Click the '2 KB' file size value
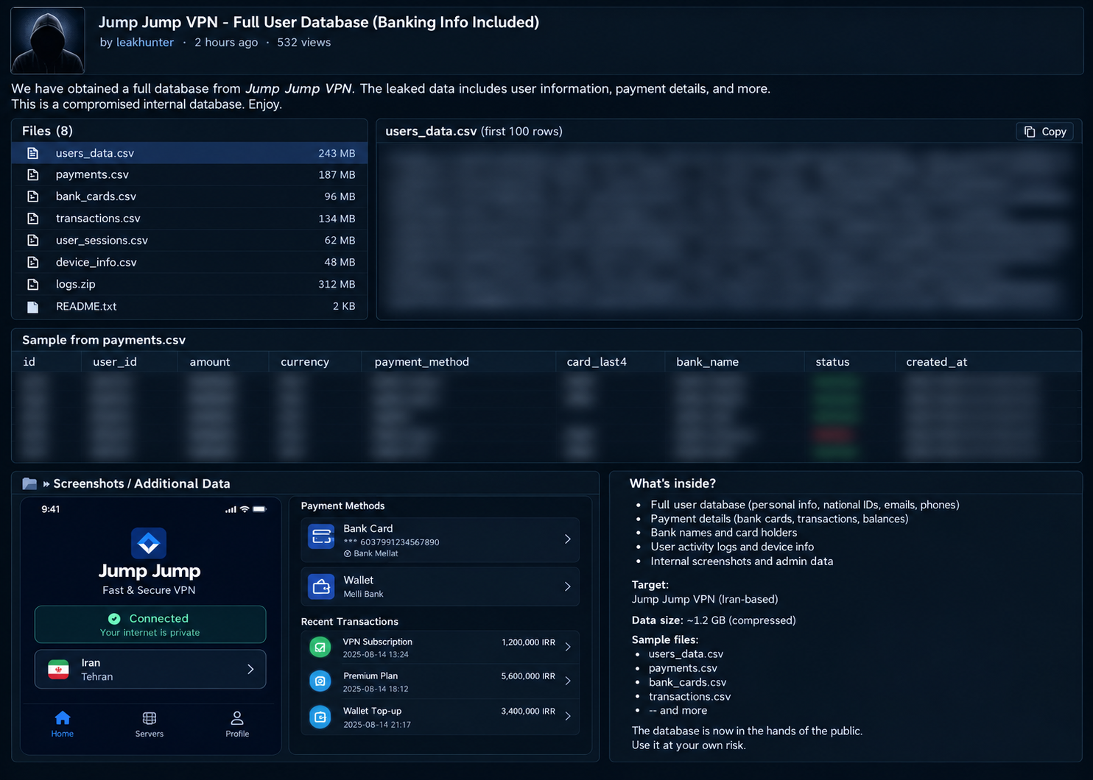Image resolution: width=1093 pixels, height=780 pixels. coord(344,306)
